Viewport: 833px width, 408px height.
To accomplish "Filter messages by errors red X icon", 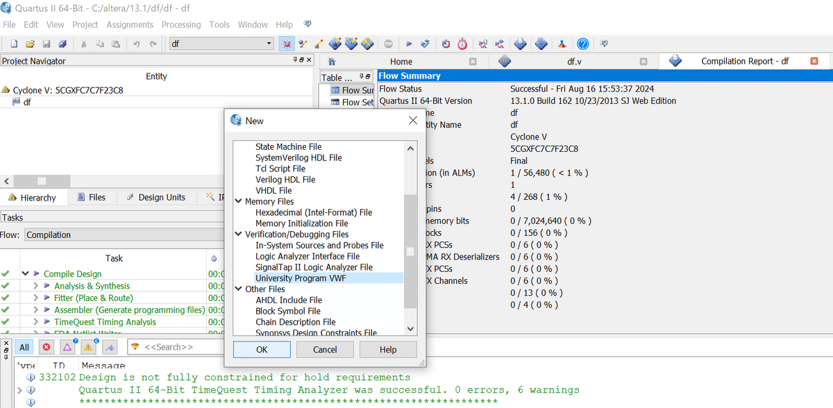I will [x=47, y=347].
